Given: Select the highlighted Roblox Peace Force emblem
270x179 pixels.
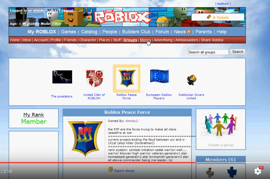Looking at the screenshot, I should click(127, 78).
